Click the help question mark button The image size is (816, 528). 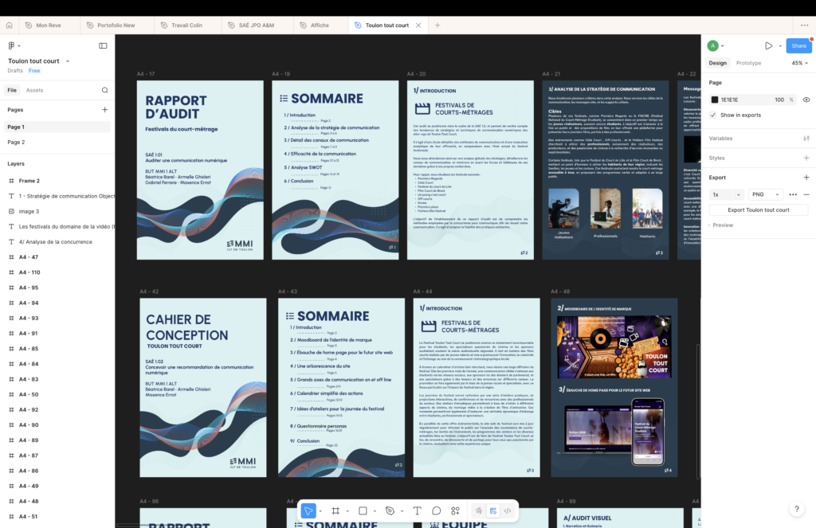[796, 509]
